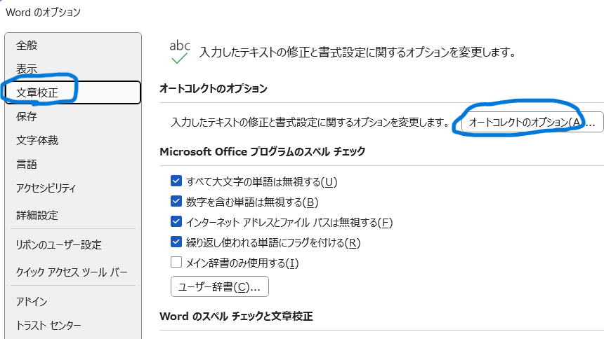The width and height of the screenshot is (604, 339).
Task: Open the 保存 settings category
Action: pyautogui.click(x=27, y=116)
